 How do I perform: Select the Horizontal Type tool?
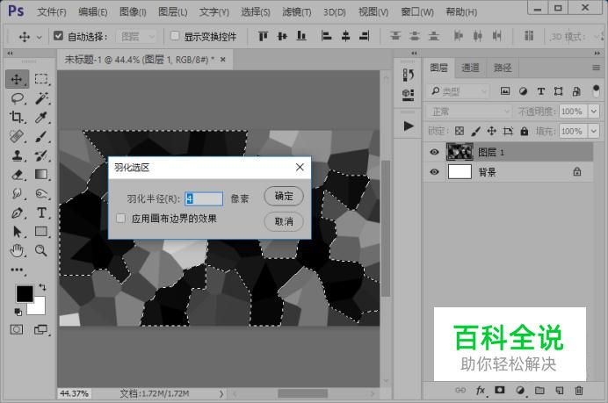pyautogui.click(x=41, y=213)
